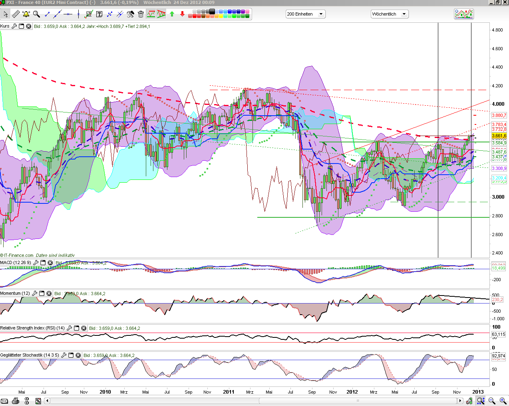Insert a green up arrow marker
The image size is (509, 406).
coord(172,14)
